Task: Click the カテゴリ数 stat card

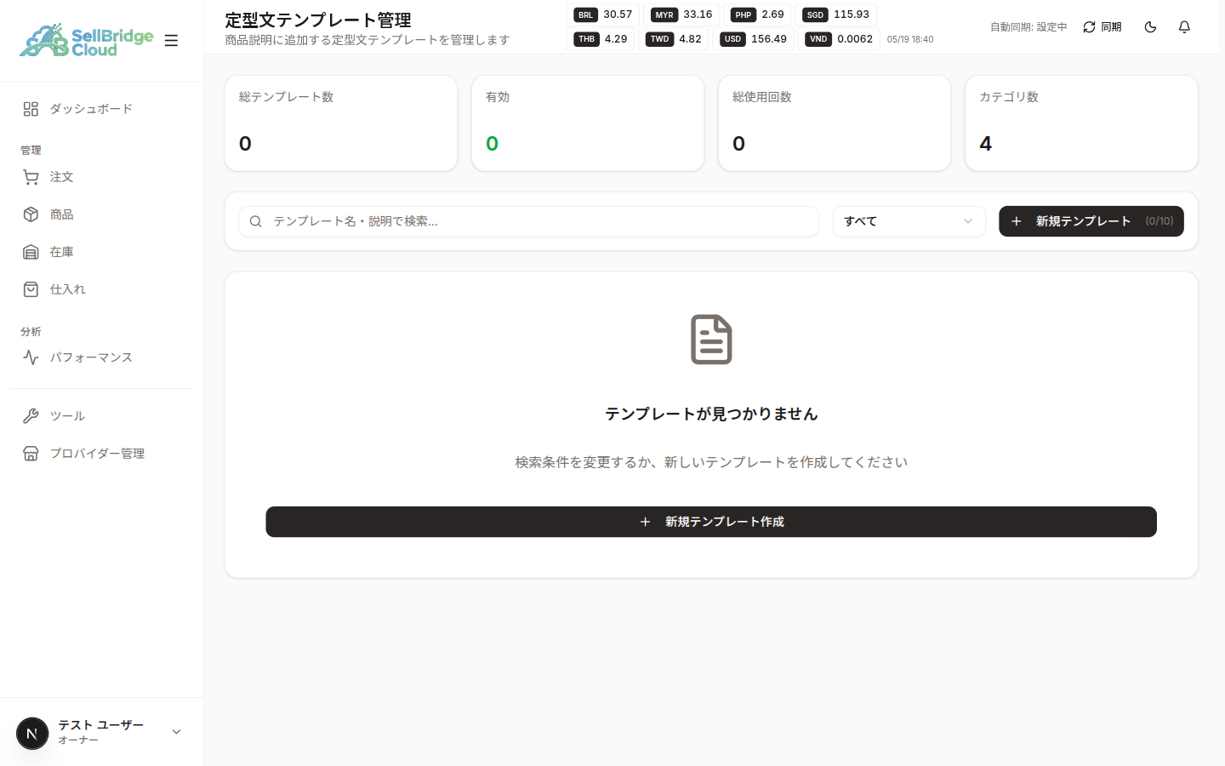Action: click(x=1081, y=123)
